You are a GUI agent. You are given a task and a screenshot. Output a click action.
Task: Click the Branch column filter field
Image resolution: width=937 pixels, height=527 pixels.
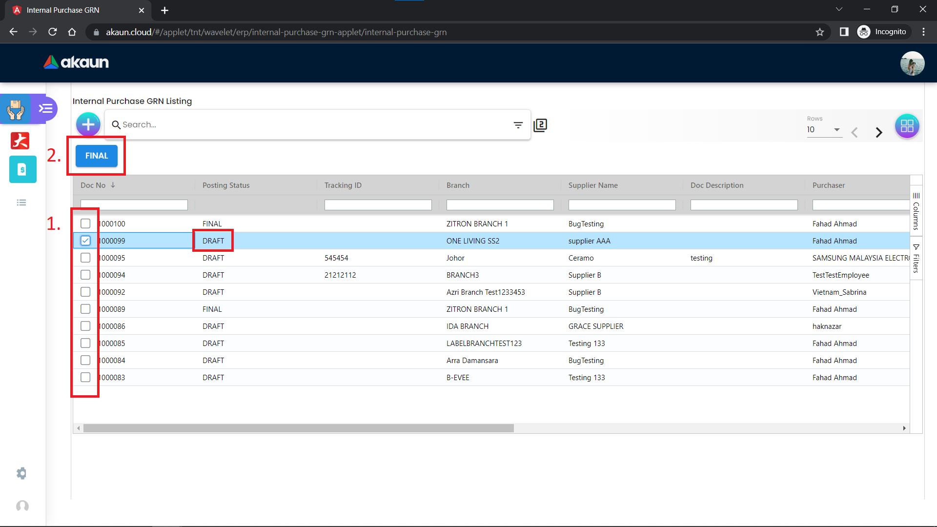[x=500, y=205]
